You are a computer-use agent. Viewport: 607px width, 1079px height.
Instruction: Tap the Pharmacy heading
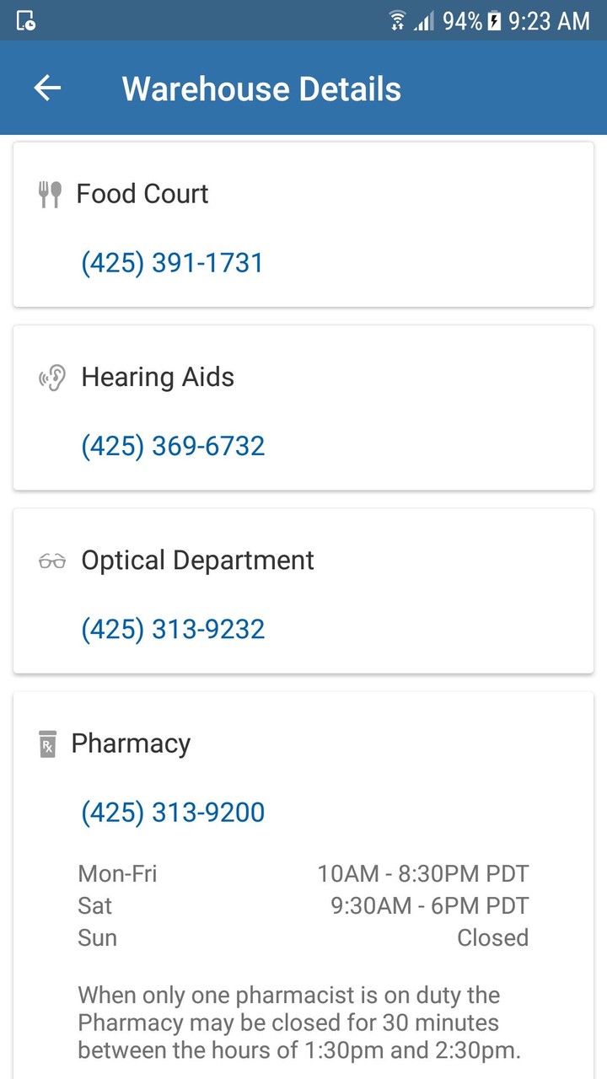131,743
